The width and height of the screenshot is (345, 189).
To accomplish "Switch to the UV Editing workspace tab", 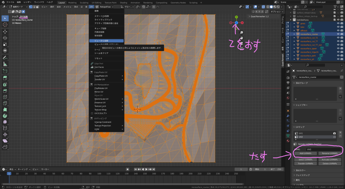I will [x=96, y=3].
